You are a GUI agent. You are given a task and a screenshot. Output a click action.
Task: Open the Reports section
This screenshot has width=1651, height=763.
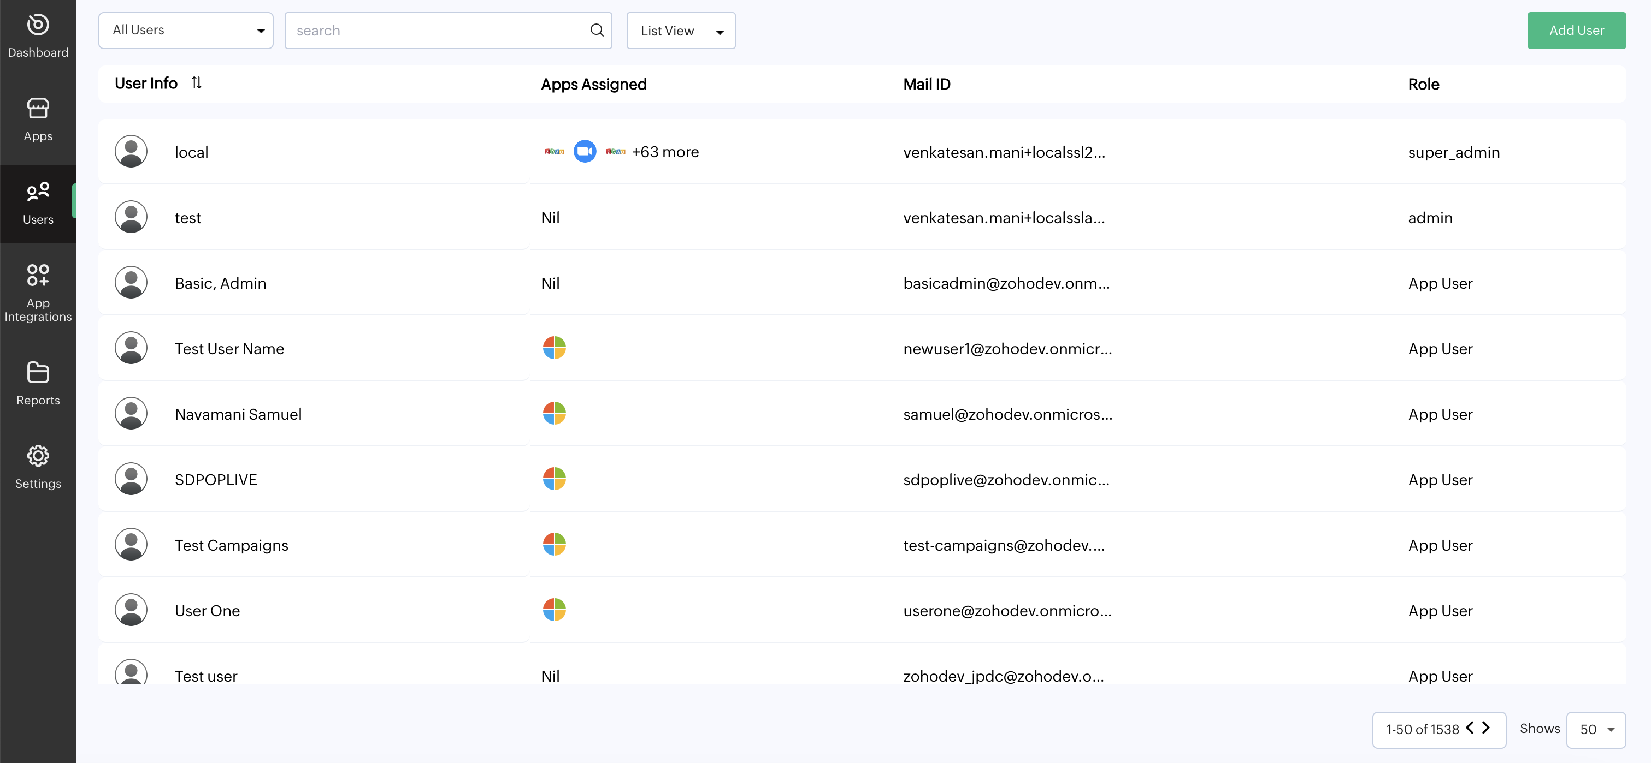(38, 383)
